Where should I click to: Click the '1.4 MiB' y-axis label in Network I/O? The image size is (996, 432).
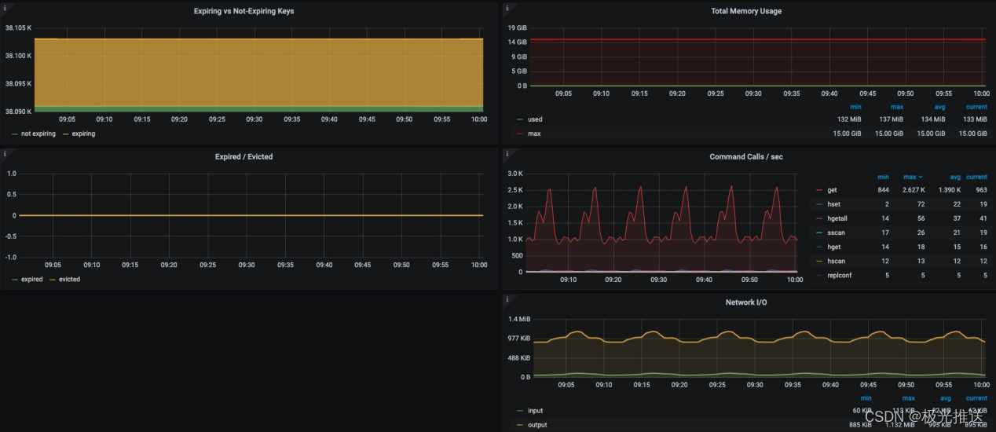click(519, 319)
